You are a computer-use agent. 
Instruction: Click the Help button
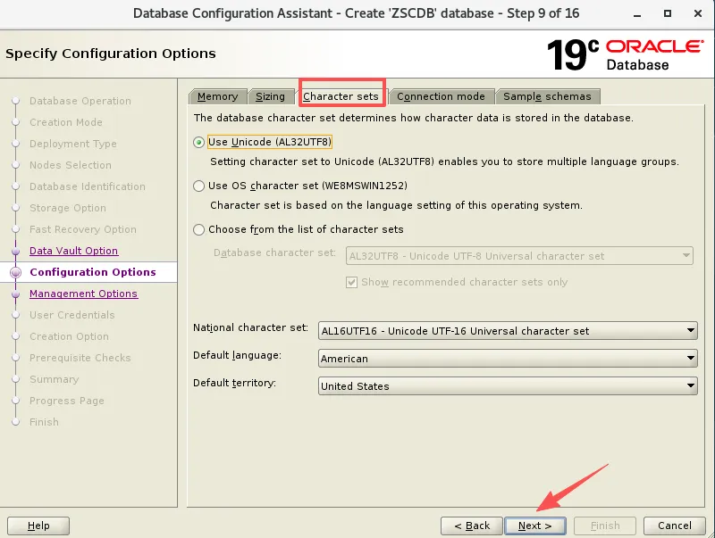coord(38,526)
